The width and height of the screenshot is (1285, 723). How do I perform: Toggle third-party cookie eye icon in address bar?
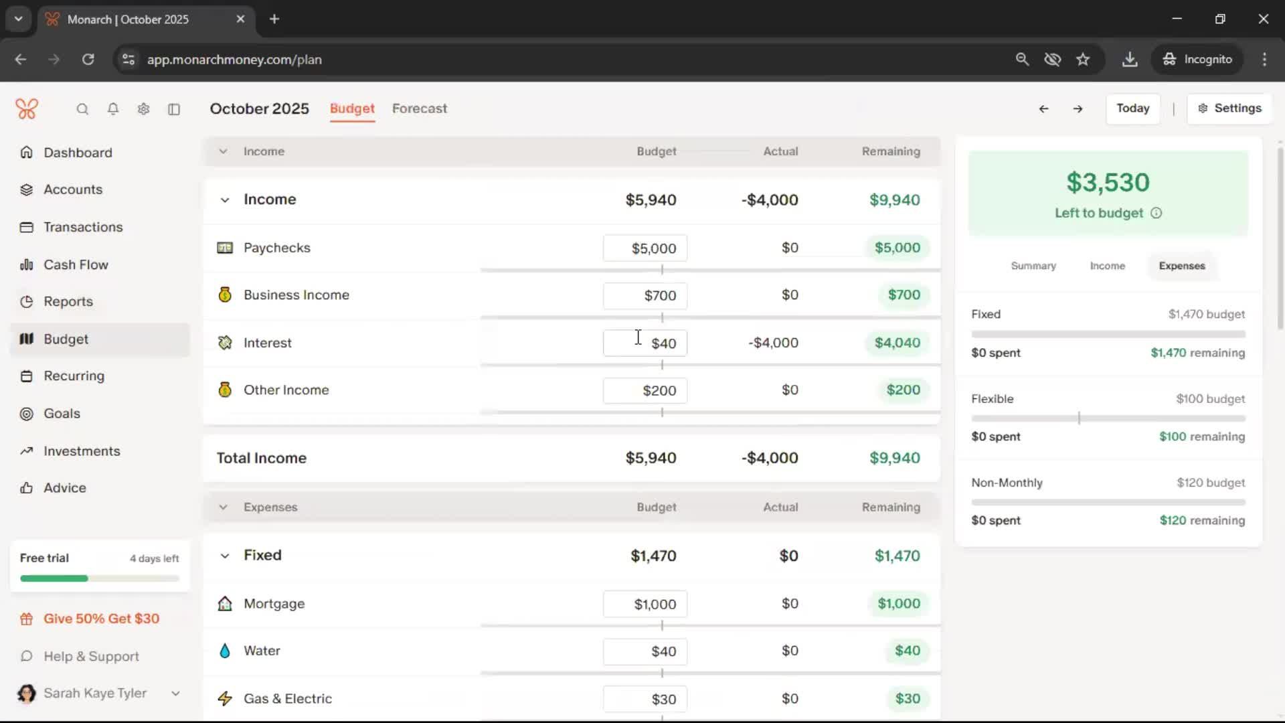coord(1052,59)
